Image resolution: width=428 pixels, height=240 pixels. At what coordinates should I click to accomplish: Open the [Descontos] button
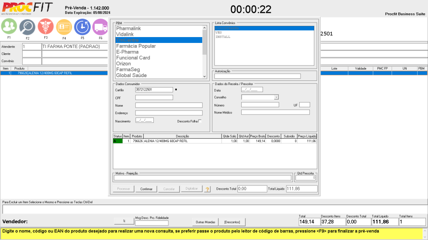(x=232, y=222)
